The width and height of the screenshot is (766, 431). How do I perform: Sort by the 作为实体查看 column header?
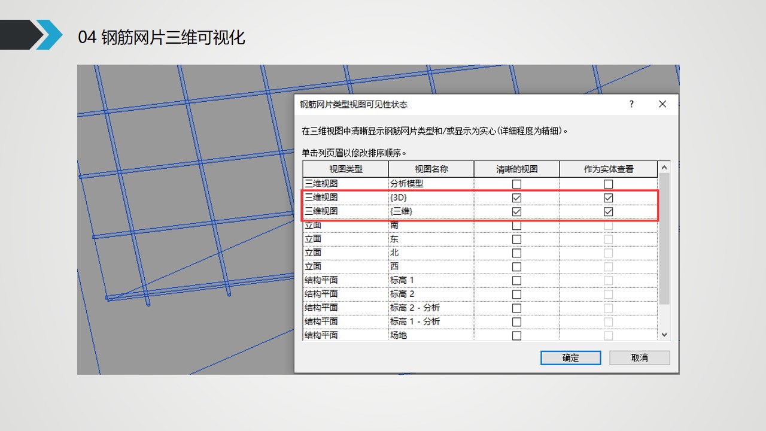[609, 169]
